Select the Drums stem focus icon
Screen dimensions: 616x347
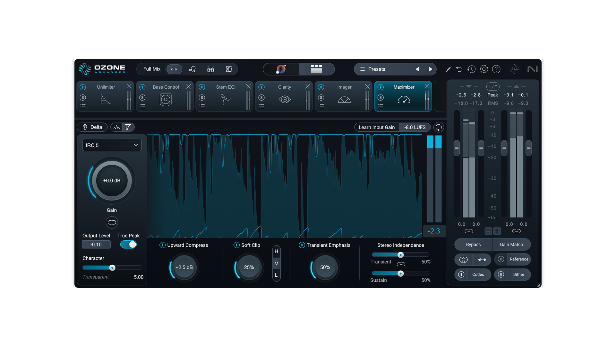coord(210,69)
